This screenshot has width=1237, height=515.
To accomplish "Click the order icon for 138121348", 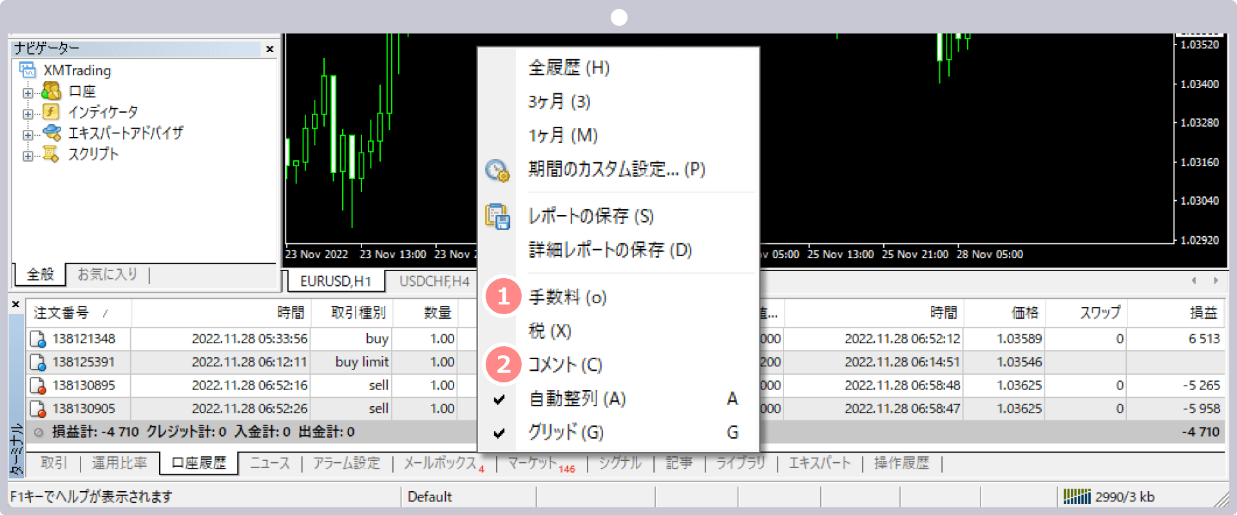I will (x=38, y=339).
